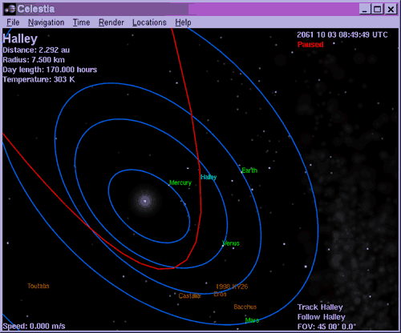Screen dimensions: 401x333
Task: Click the Eros asteroid label
Action: [220, 294]
